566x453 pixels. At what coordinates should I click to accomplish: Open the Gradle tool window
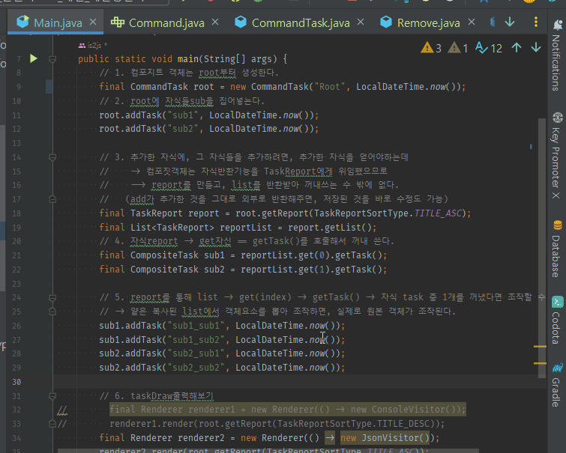click(556, 385)
